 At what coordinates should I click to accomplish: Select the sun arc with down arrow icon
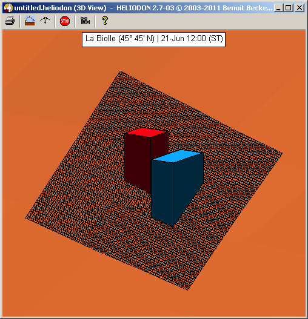[45, 21]
